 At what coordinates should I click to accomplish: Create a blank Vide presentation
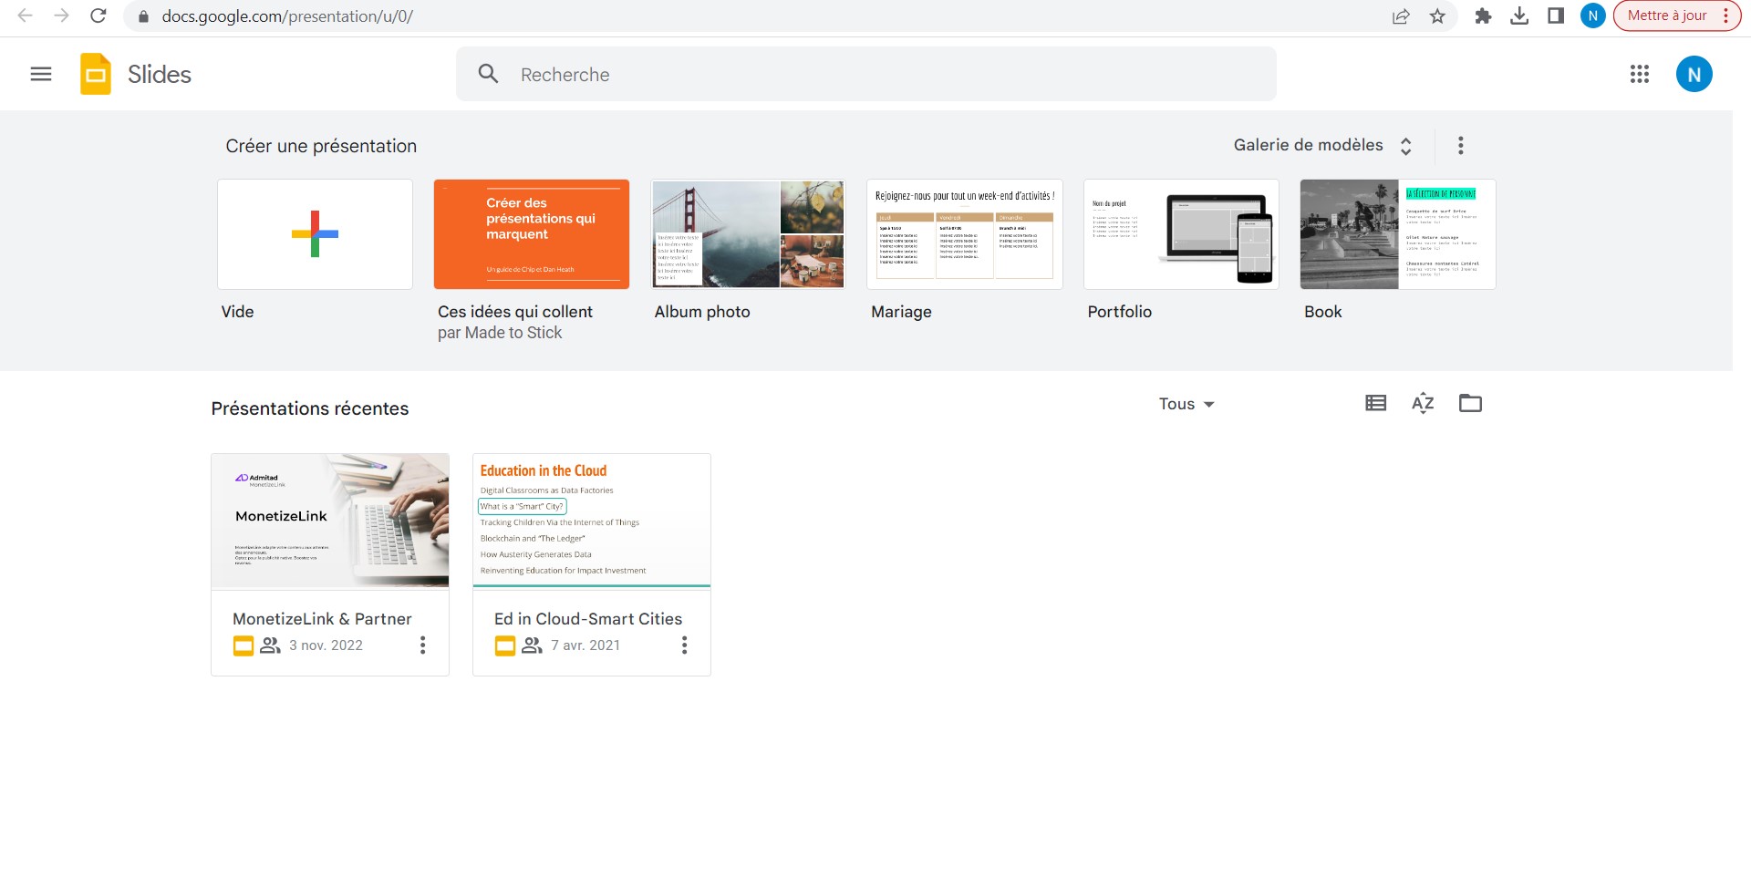pos(315,234)
